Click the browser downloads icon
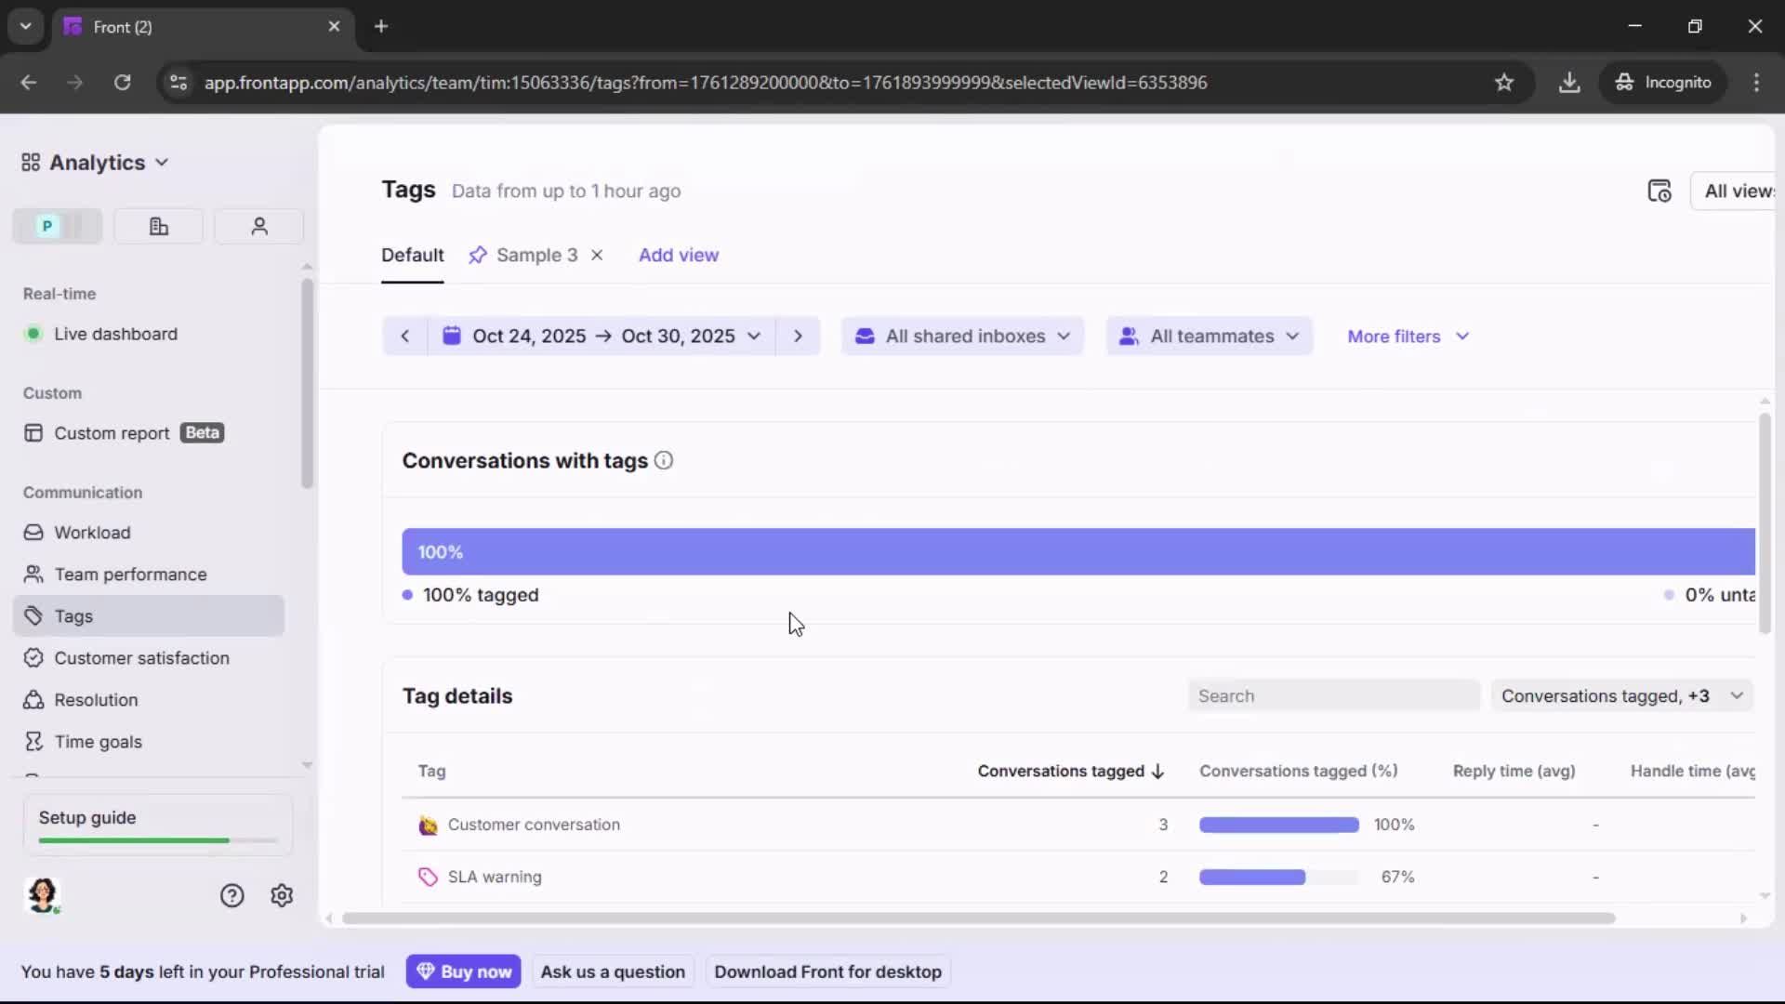The height and width of the screenshot is (1004, 1785). click(1570, 82)
